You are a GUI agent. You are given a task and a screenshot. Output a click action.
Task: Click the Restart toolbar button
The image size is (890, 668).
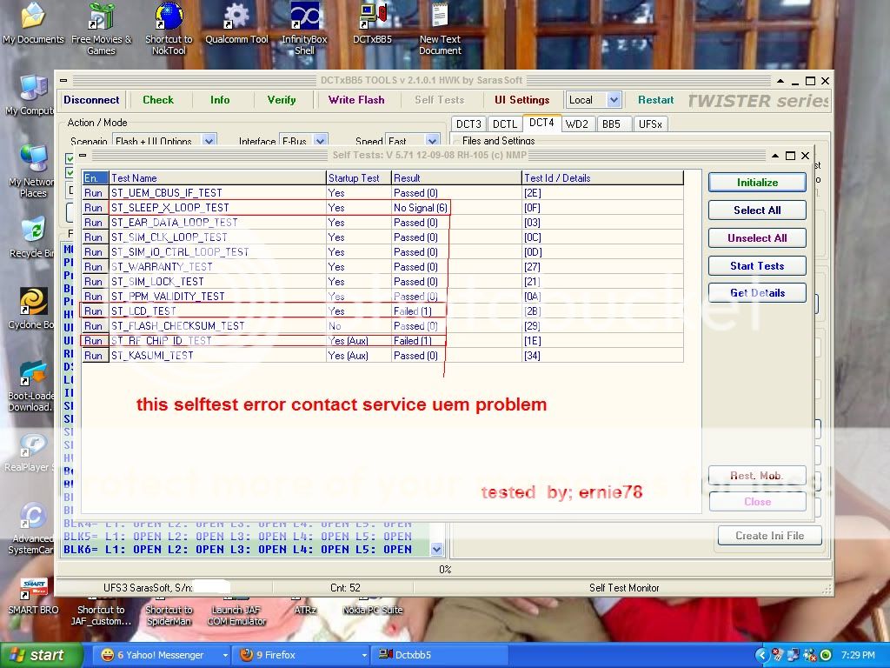(655, 100)
